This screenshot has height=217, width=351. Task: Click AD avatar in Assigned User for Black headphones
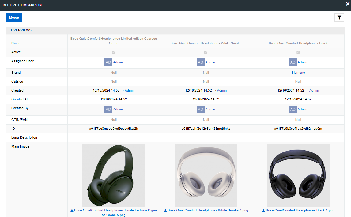(293, 62)
